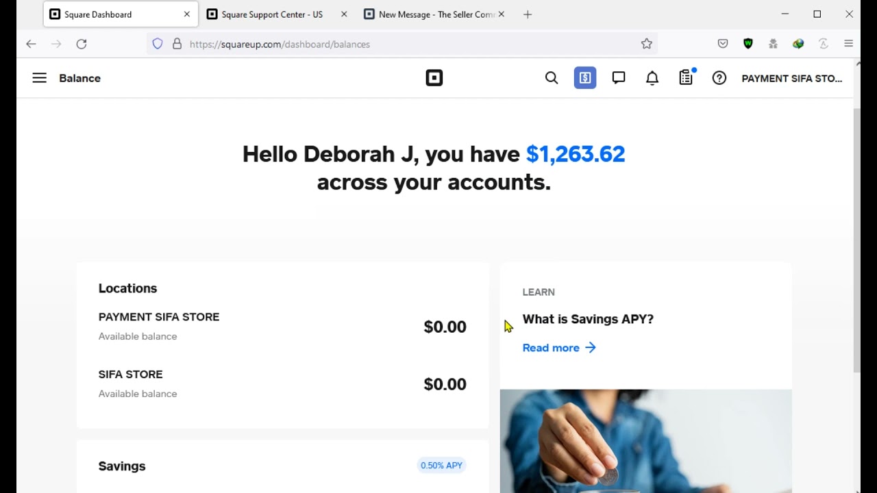Click the site padlock icon
The image size is (877, 493).
[x=177, y=44]
